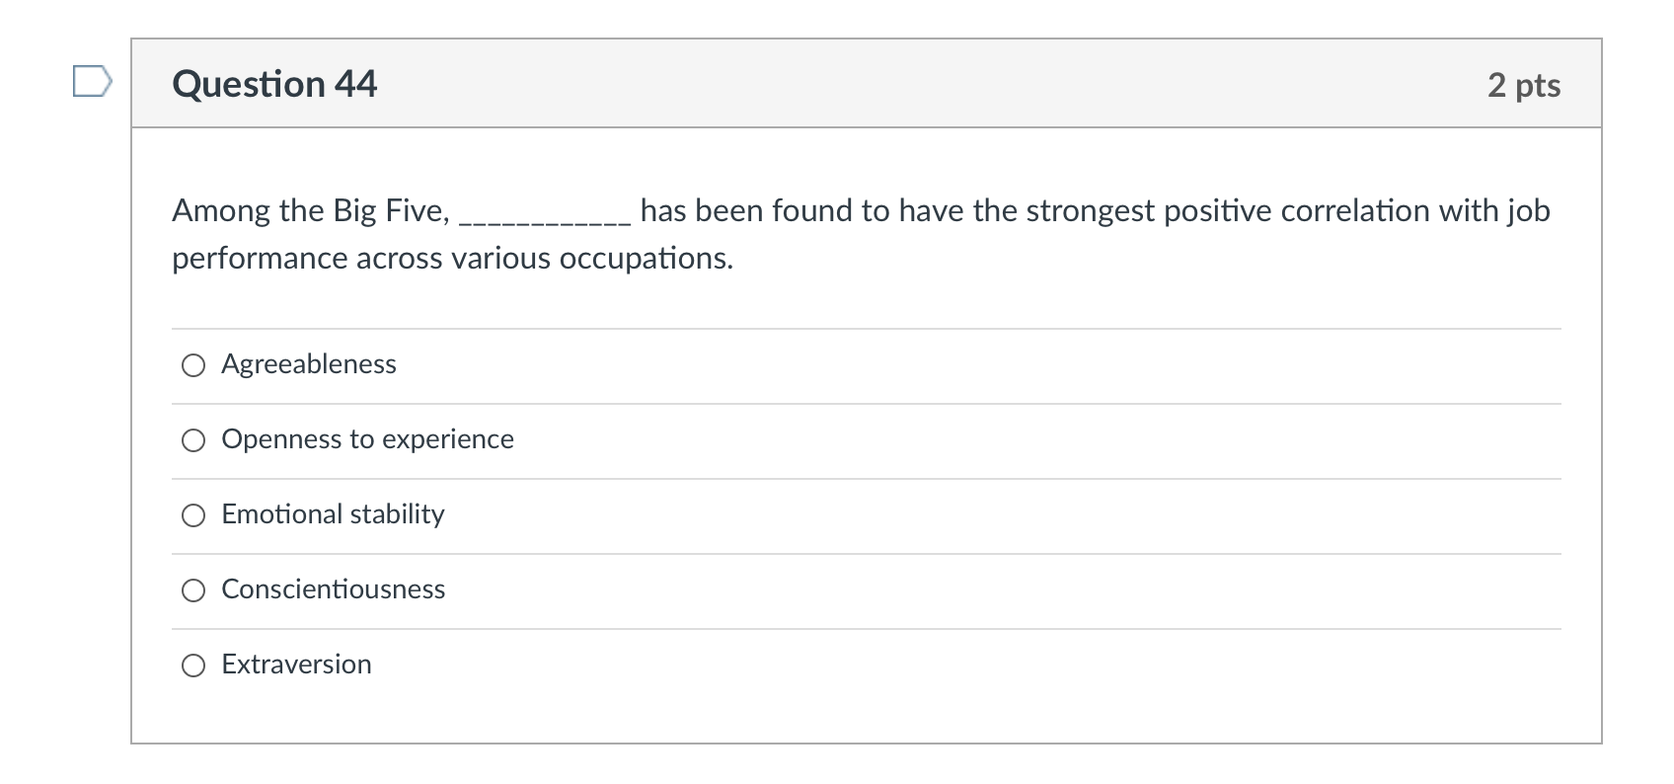Select the Conscientiousness radio button
1674x784 pixels.
[192, 589]
